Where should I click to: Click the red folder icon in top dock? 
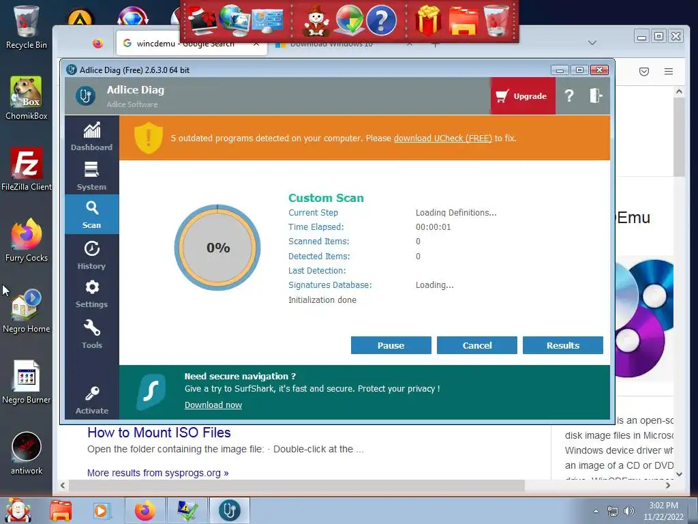tap(463, 20)
